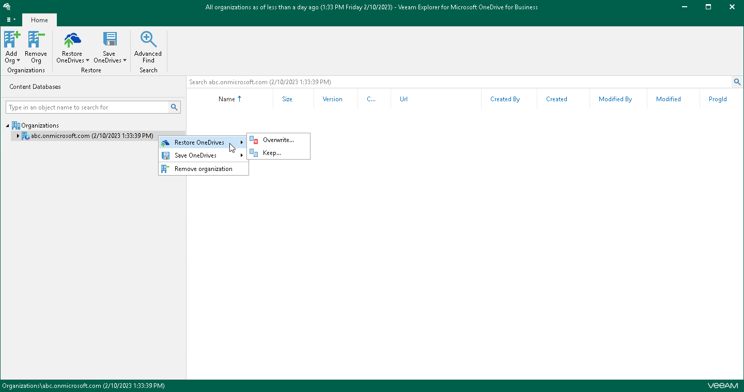Viewport: 744px width, 392px height.
Task: Click the Restore OneDrives ribbon icon
Action: pyautogui.click(x=72, y=40)
